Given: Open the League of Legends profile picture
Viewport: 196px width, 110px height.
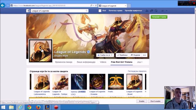Looking at the screenshot, I should [41, 51].
